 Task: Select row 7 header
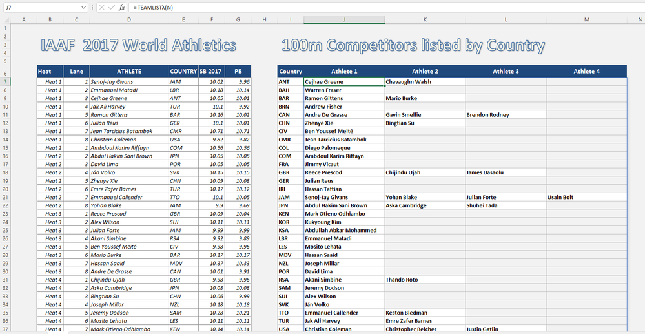[5, 81]
